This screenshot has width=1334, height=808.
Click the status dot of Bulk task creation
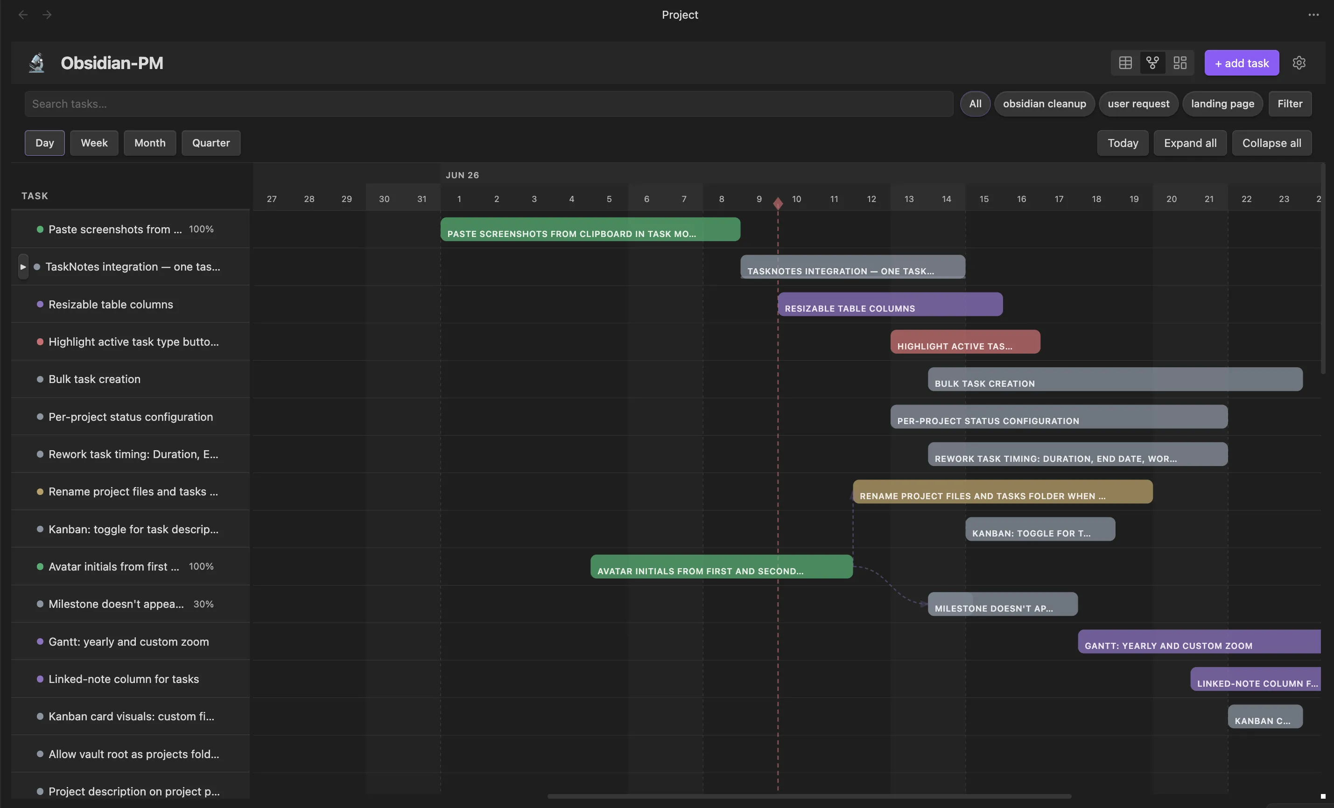(x=40, y=379)
